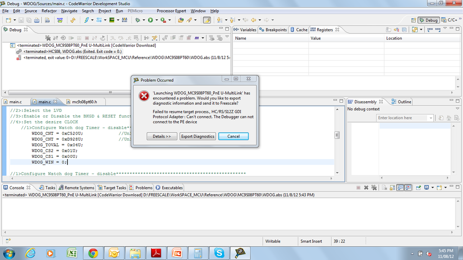Open the Display Selected Console dropdown

coord(432,187)
